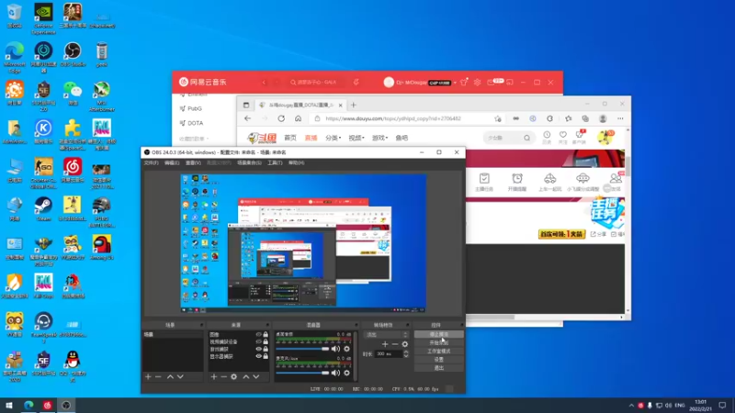Refresh the page in Edge browser
This screenshot has height=413, width=735.
[281, 118]
